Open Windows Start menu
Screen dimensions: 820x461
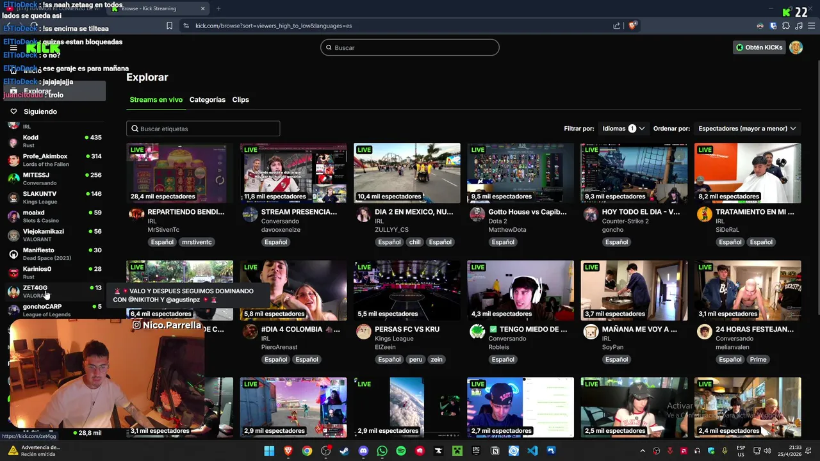pyautogui.click(x=269, y=451)
